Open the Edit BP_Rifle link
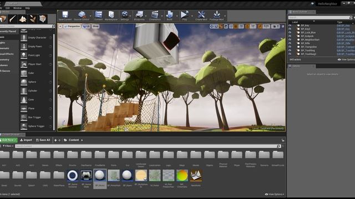355x199 pixels. [x=343, y=43]
